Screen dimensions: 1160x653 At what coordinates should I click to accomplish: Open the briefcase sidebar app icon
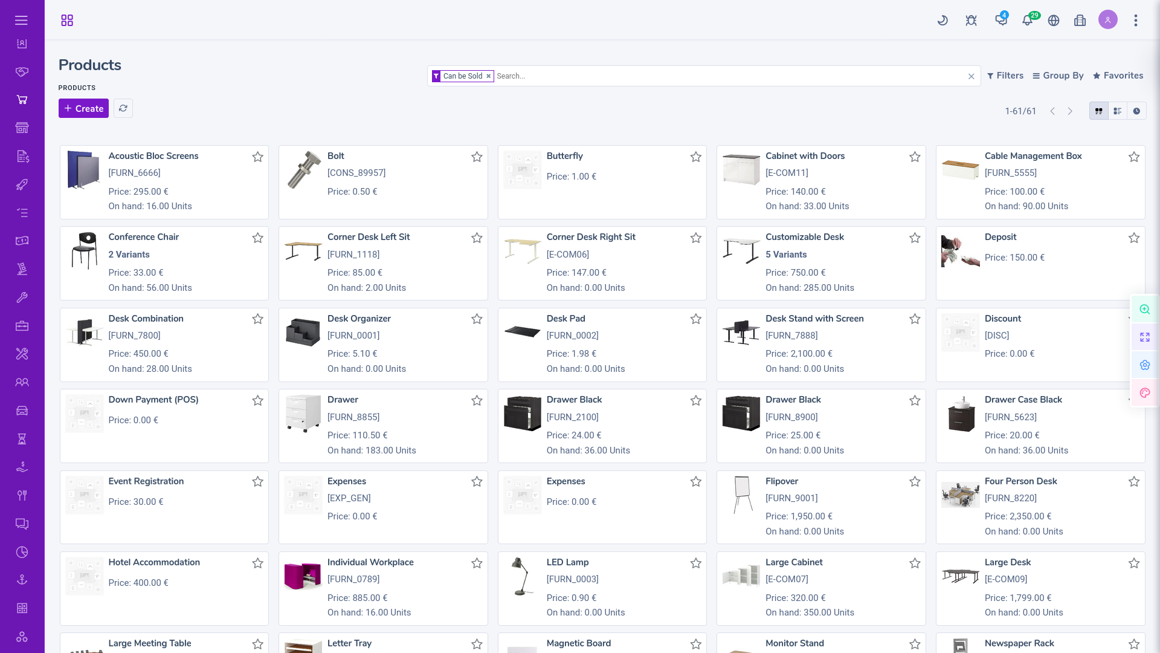point(22,326)
